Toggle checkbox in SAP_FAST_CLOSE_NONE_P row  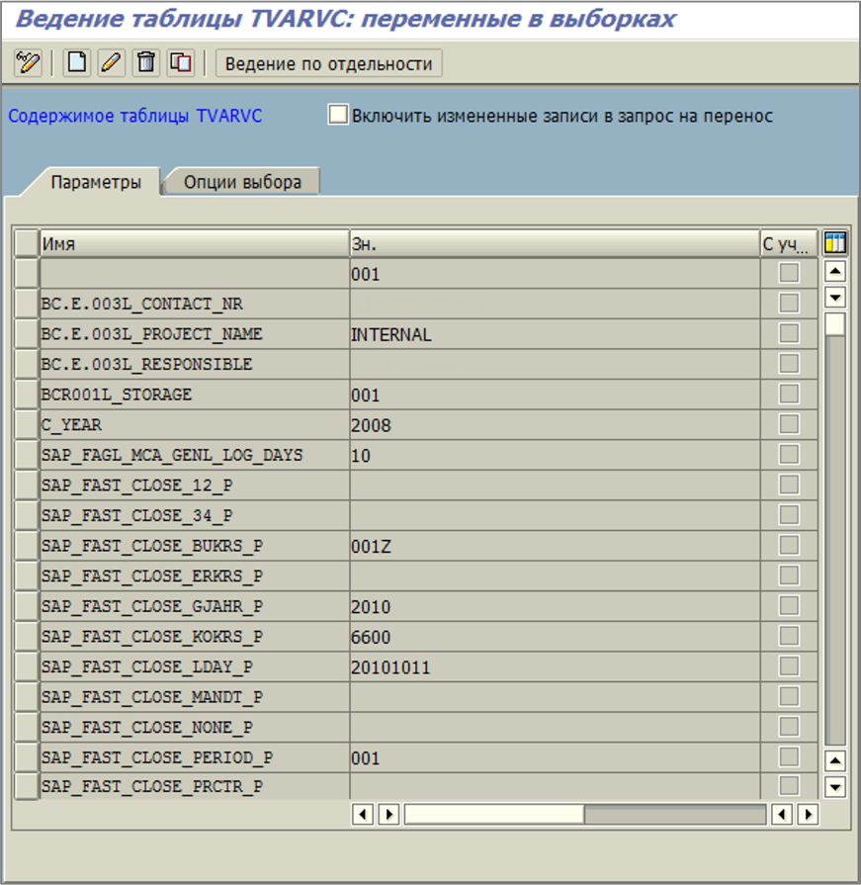click(x=789, y=727)
